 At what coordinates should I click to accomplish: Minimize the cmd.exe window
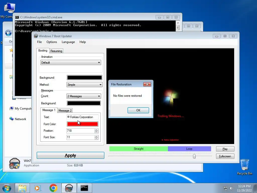tap(159, 17)
